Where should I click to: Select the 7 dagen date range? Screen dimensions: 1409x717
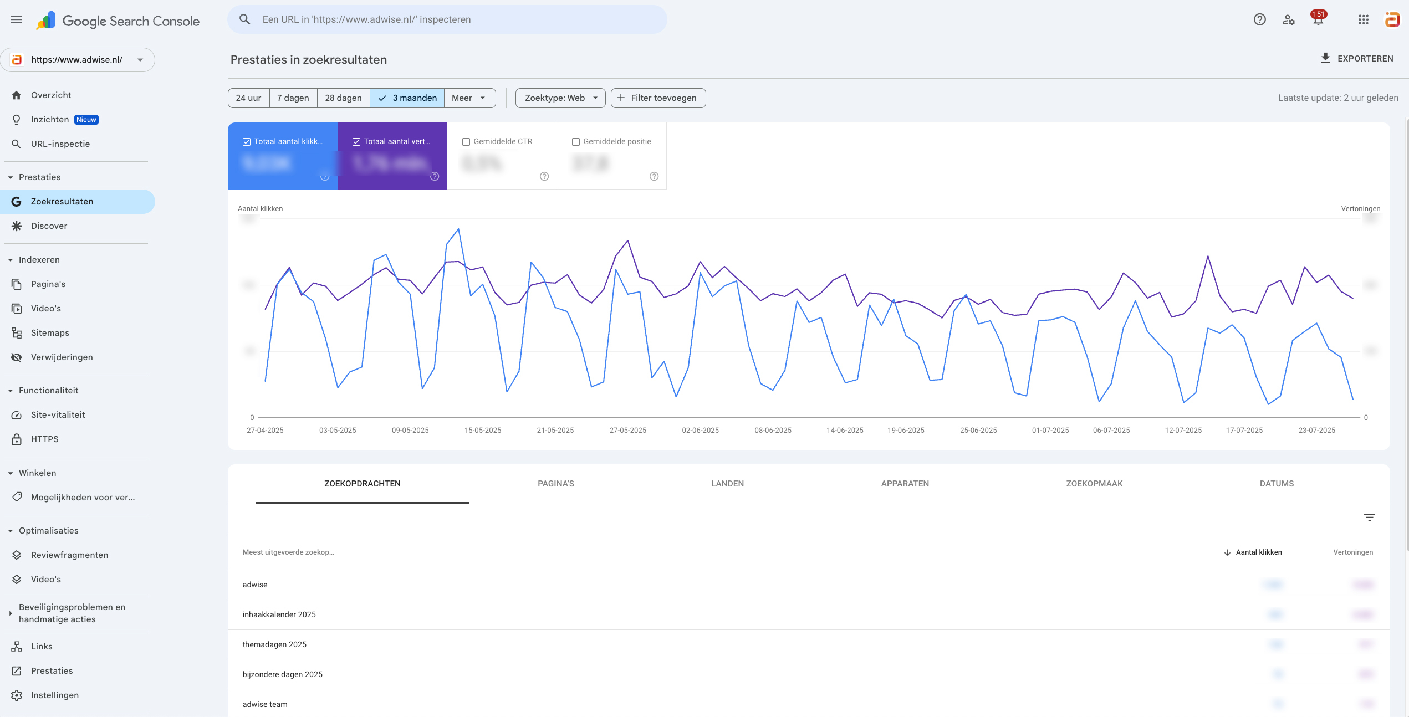293,98
